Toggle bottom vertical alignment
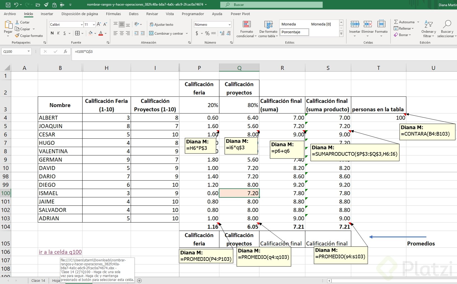The width and height of the screenshot is (457, 284). point(128,24)
